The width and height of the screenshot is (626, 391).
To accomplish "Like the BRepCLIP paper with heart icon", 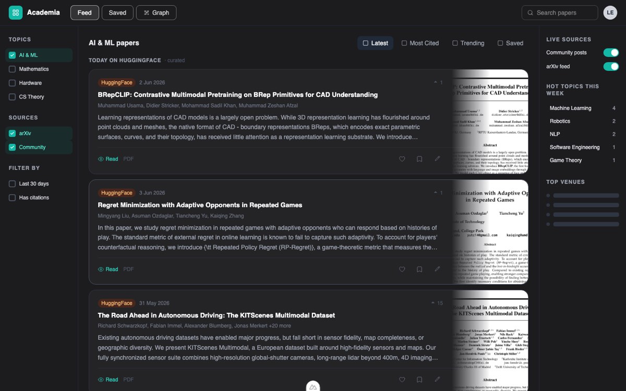I will click(x=402, y=159).
